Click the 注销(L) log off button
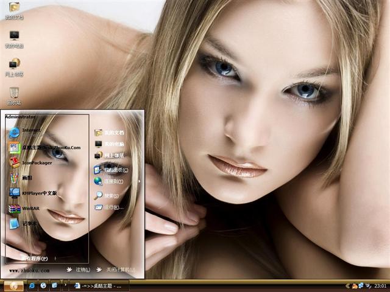This screenshot has width=390, height=292. (78, 270)
